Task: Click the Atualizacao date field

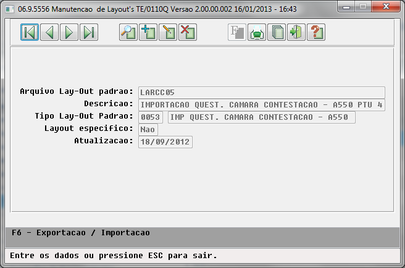Action: (165, 142)
